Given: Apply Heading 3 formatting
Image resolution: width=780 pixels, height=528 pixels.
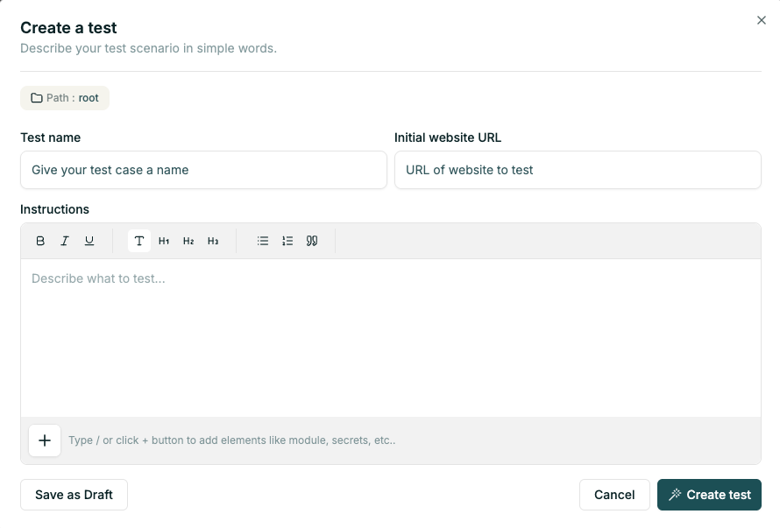Looking at the screenshot, I should [213, 241].
